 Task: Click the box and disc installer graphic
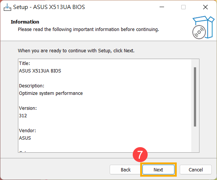(203, 27)
